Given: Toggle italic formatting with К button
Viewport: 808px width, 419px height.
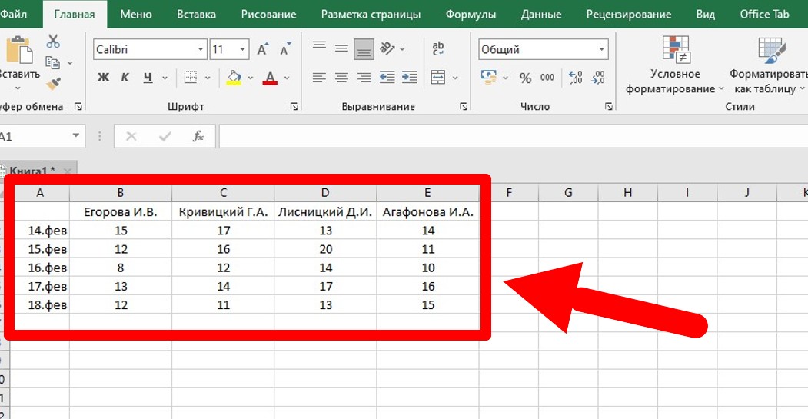Looking at the screenshot, I should coord(125,78).
